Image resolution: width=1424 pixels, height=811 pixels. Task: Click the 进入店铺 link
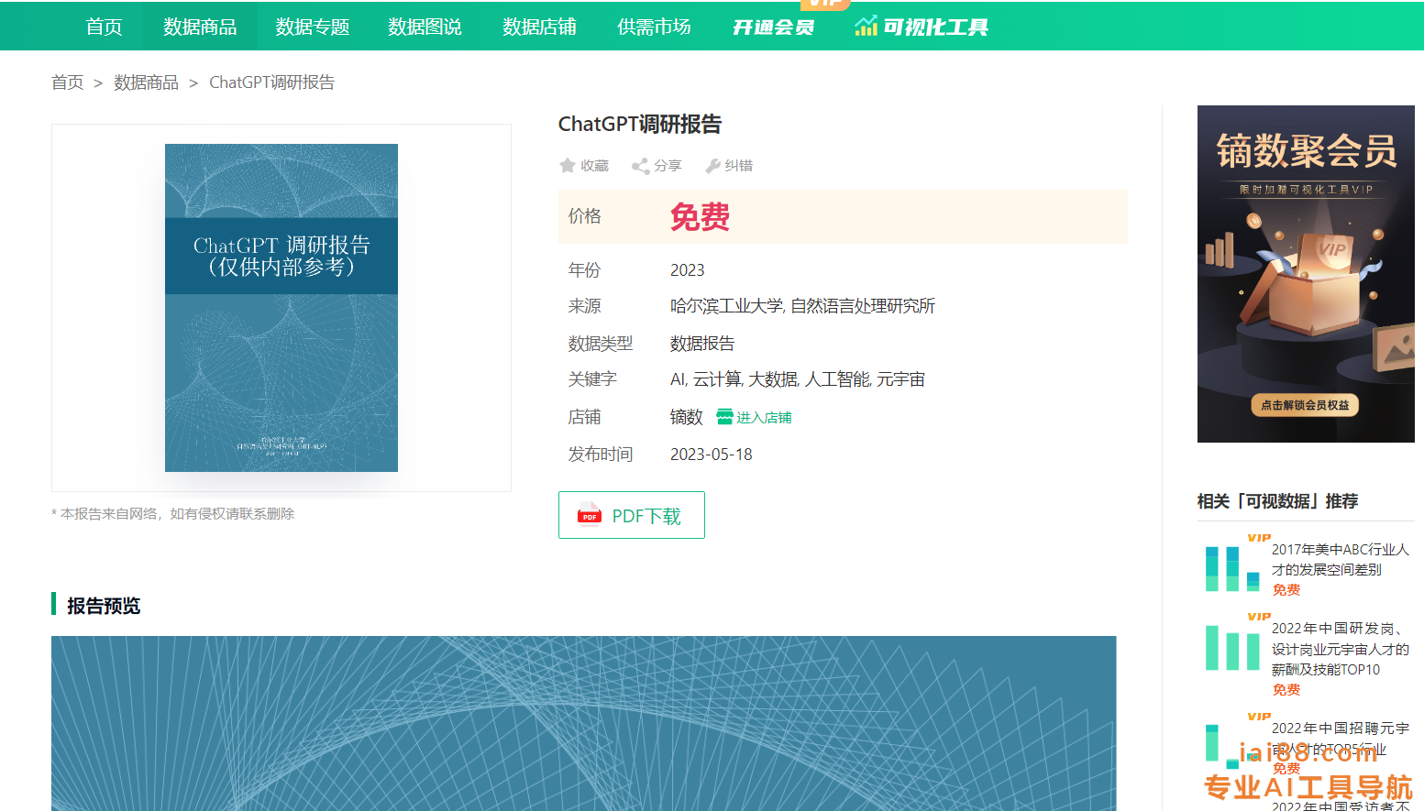(x=764, y=418)
